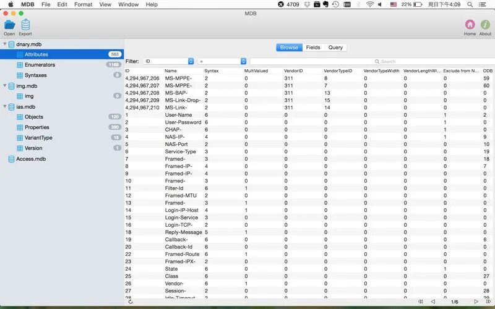Click the Framed-Route cell

(182, 254)
